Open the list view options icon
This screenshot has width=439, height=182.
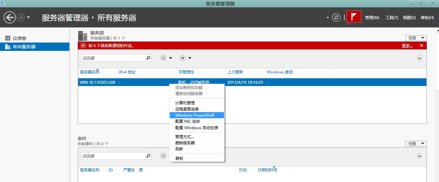(164, 58)
